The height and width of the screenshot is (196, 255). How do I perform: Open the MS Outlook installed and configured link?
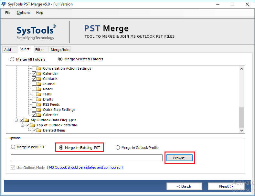[85, 167]
